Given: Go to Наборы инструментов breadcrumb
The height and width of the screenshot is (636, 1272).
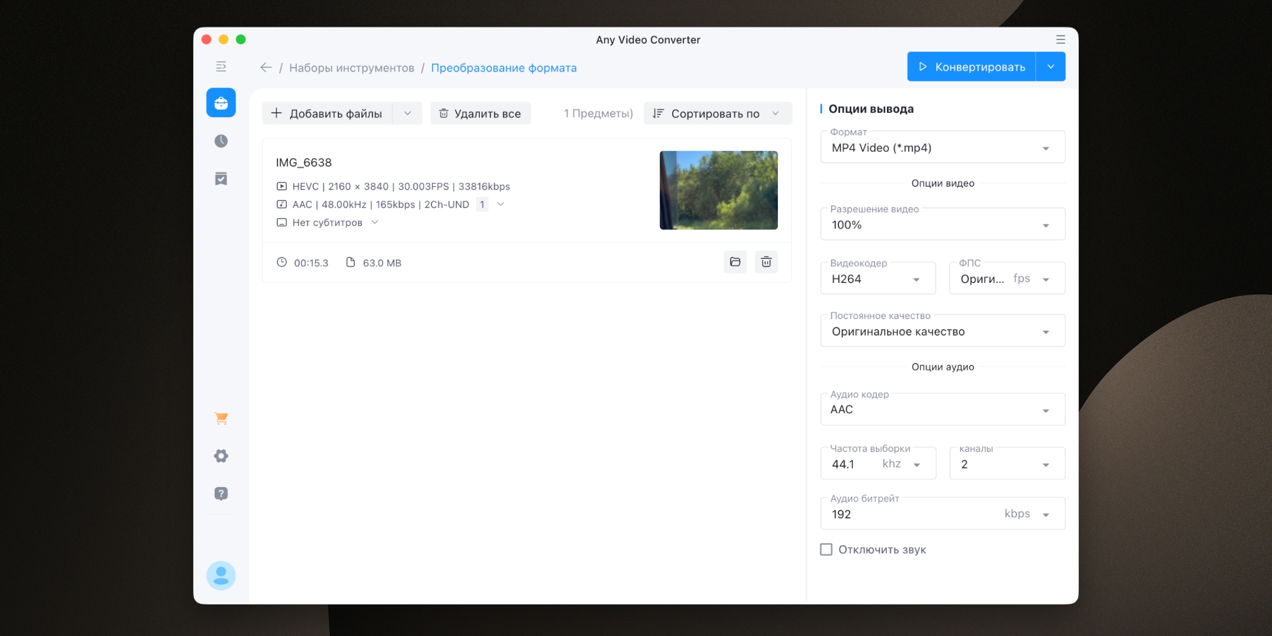Looking at the screenshot, I should click(x=352, y=68).
